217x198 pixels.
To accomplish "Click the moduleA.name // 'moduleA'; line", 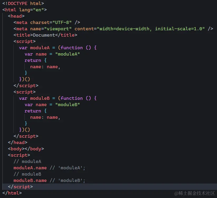I will (x=49, y=168).
